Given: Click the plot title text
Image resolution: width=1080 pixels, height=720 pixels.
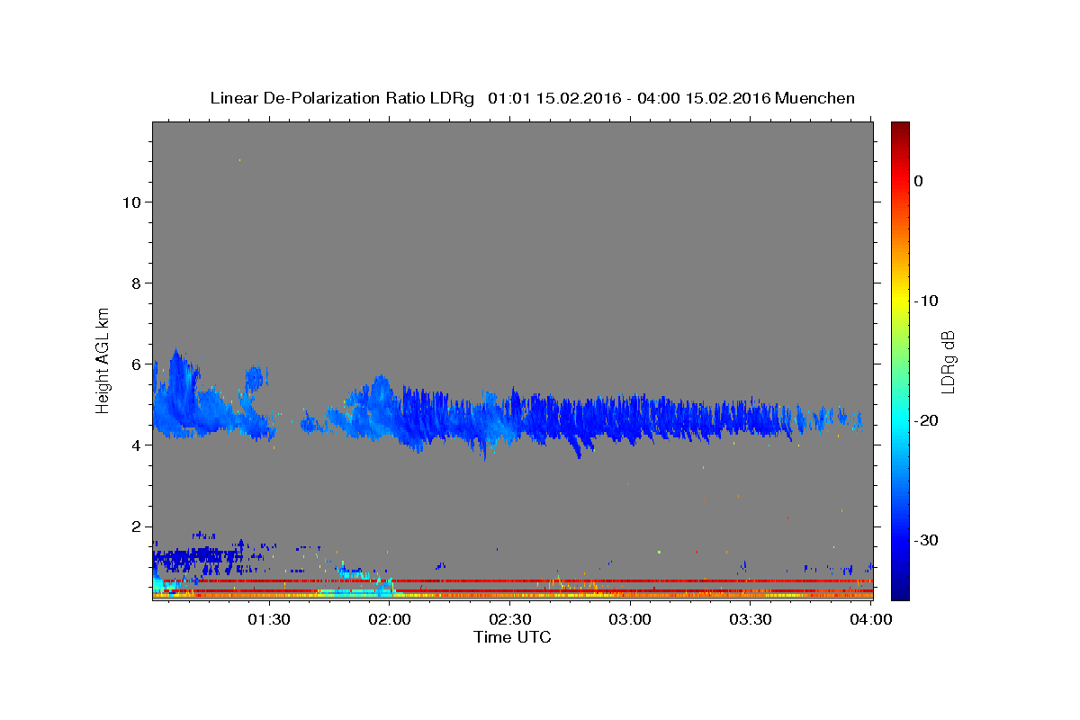Looking at the screenshot, I should tap(532, 98).
